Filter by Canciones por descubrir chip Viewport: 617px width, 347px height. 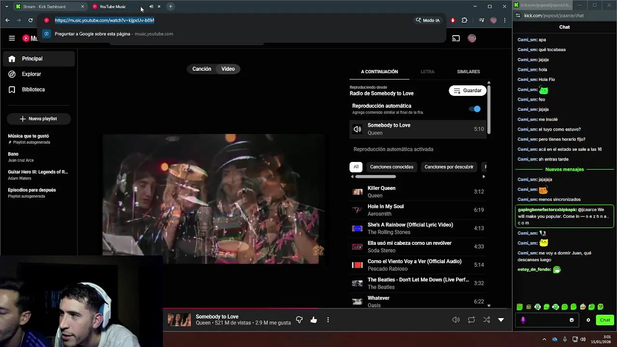(449, 167)
